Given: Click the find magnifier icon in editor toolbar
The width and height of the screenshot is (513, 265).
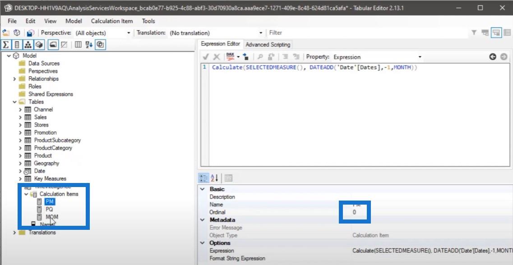Looking at the screenshot, I should pos(260,57).
